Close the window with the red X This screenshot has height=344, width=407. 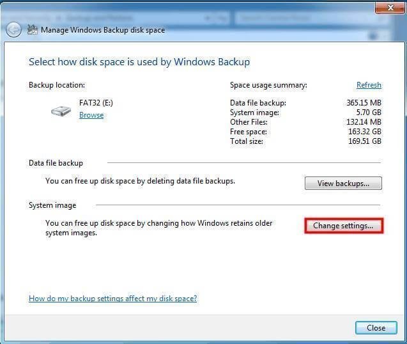pyautogui.click(x=390, y=8)
